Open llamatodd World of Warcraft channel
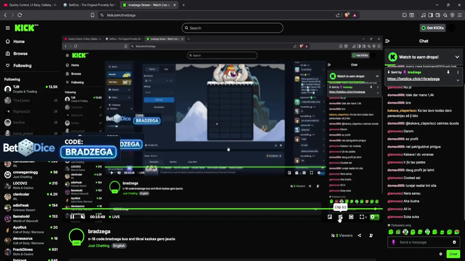Screen dimensions: 465x261 click(31, 219)
